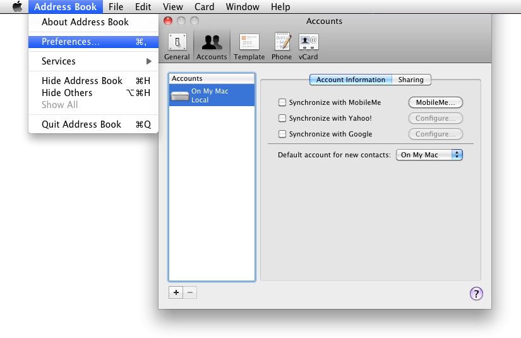Image resolution: width=521 pixels, height=338 pixels.
Task: Select the Accounts toolbar icon
Action: click(212, 47)
